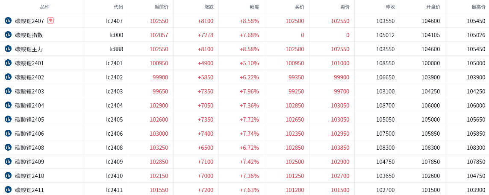Select contract code lc2409
This screenshot has height=195, width=489.
115,162
